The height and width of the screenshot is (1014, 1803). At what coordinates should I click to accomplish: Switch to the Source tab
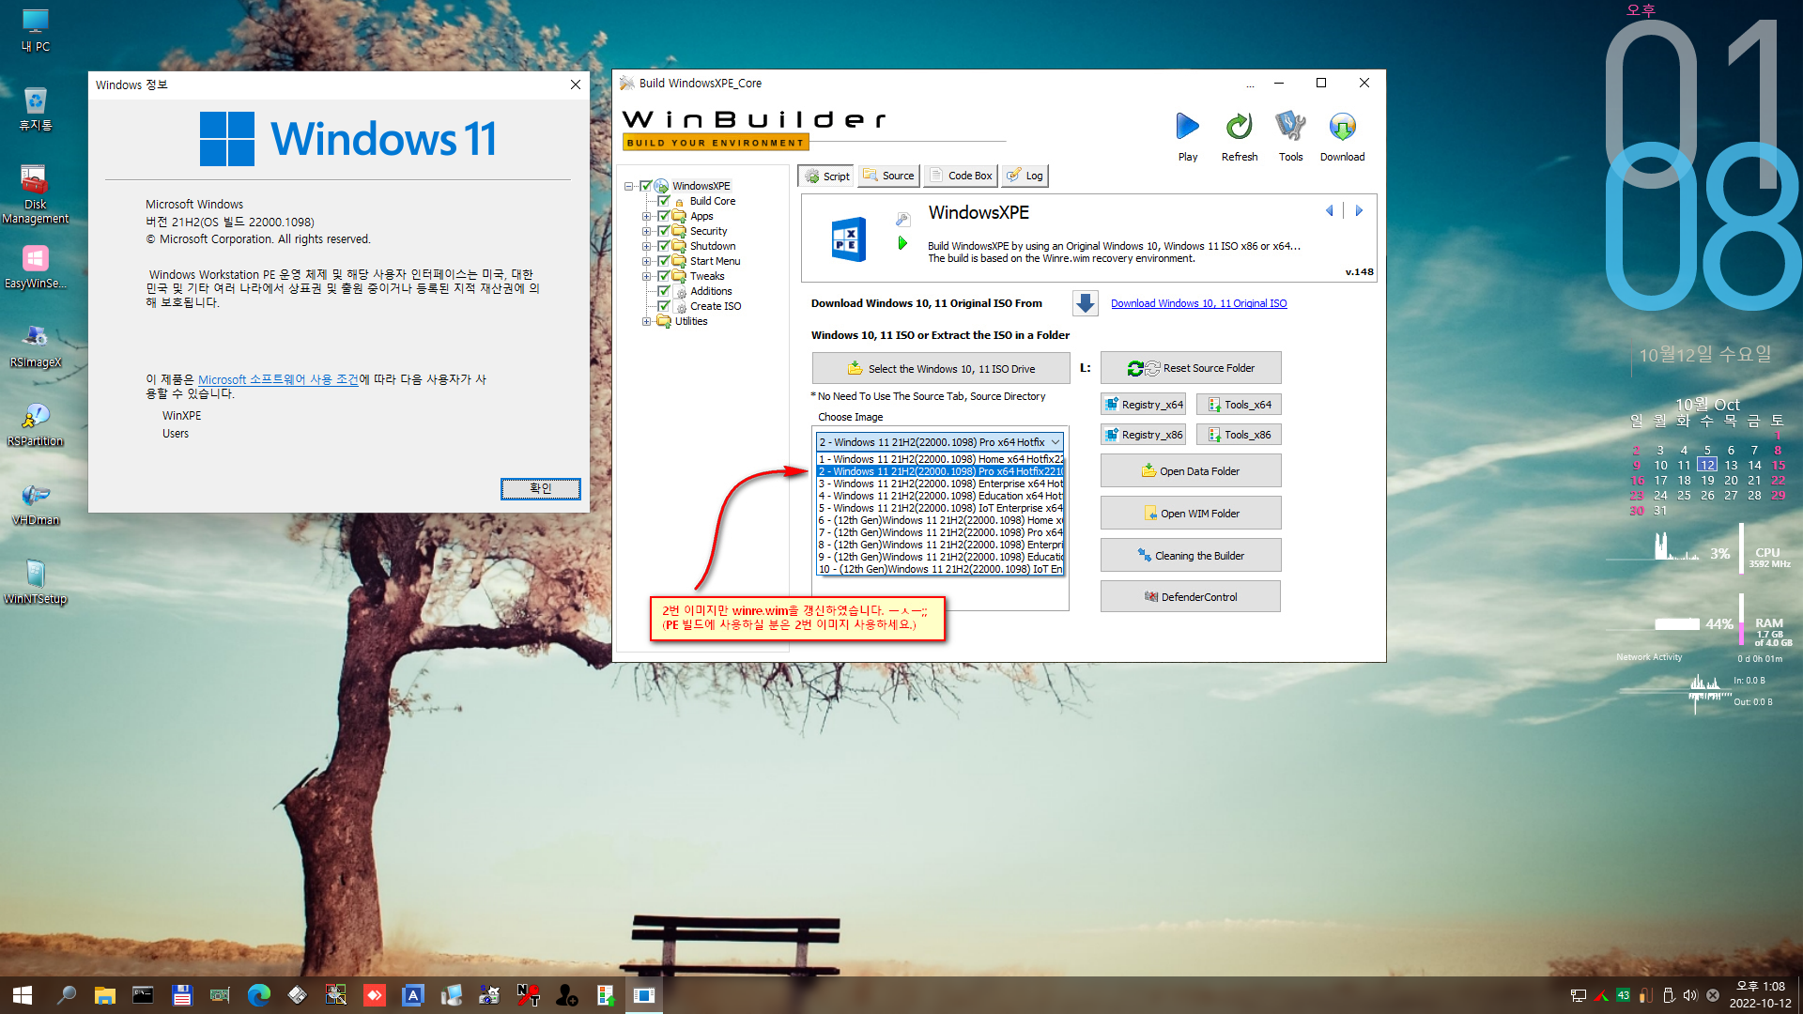pos(888,176)
